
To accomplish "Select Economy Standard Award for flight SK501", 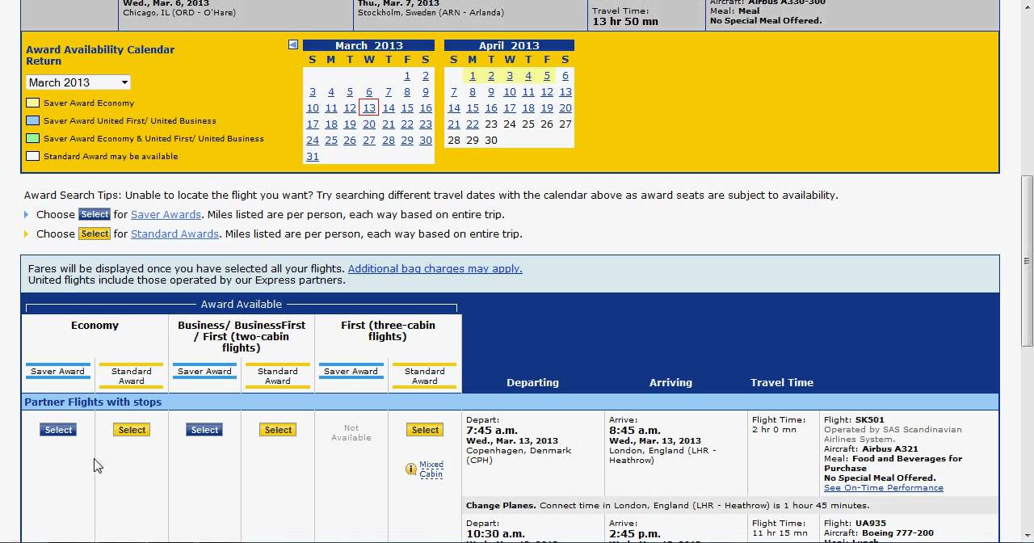I will click(x=132, y=430).
